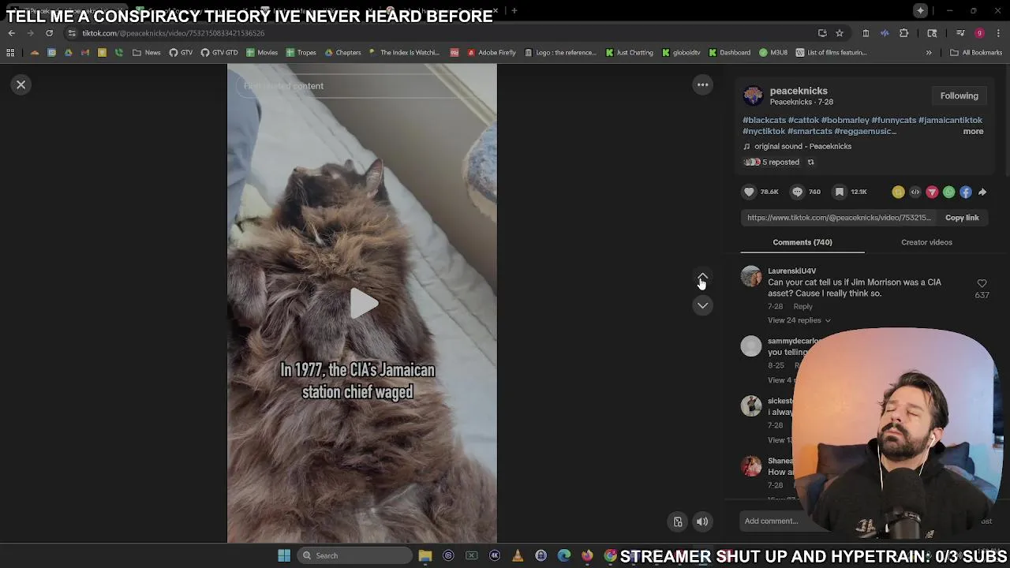The image size is (1010, 568).
Task: Open the Tropes bookmark
Action: [x=301, y=53]
